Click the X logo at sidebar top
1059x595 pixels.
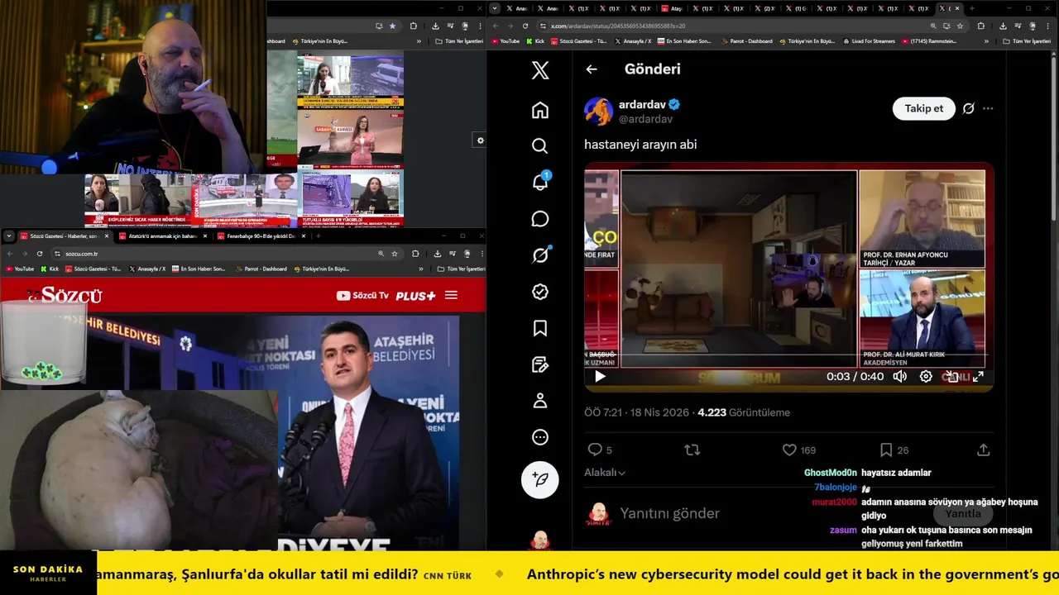540,70
